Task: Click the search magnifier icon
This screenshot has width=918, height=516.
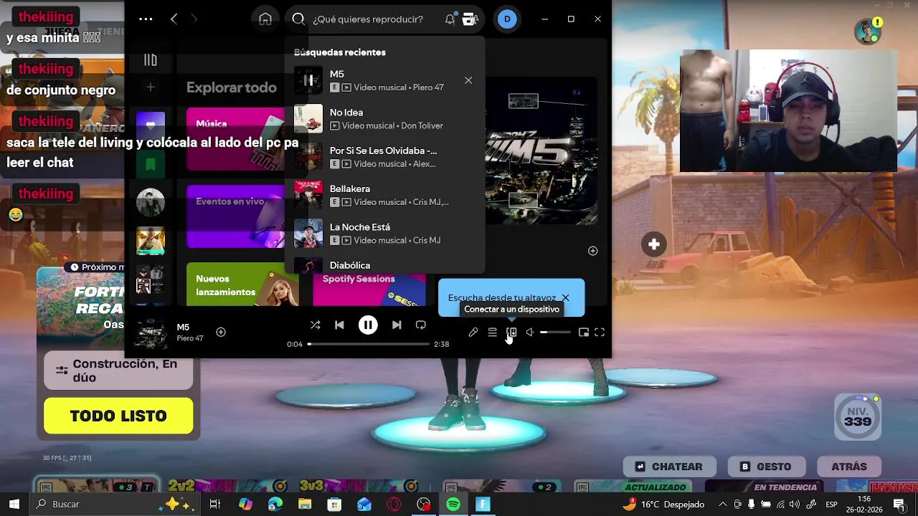Action: tap(299, 19)
